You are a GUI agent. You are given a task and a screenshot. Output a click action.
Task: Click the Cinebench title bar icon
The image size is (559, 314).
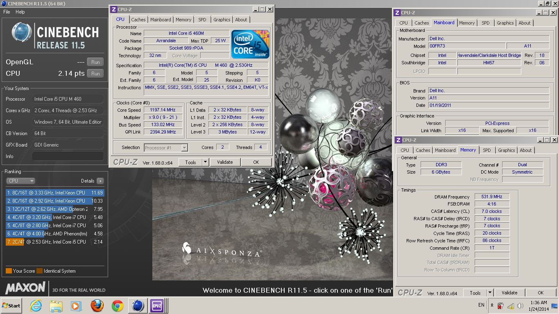[x=4, y=4]
